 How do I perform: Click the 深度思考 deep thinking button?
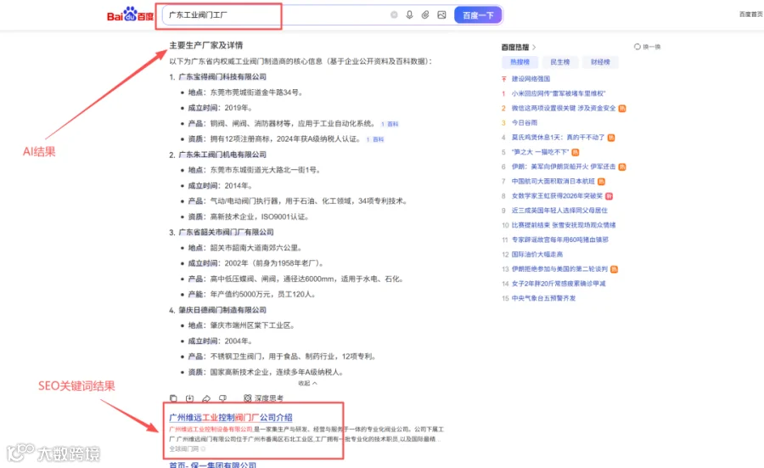point(263,398)
